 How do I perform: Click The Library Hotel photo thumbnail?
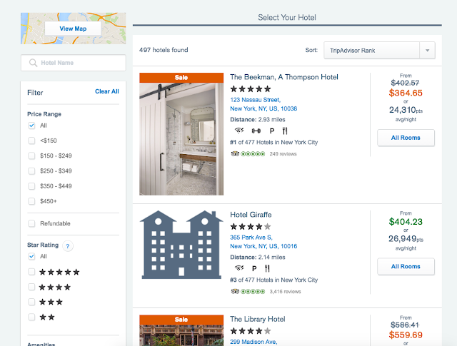click(x=181, y=335)
